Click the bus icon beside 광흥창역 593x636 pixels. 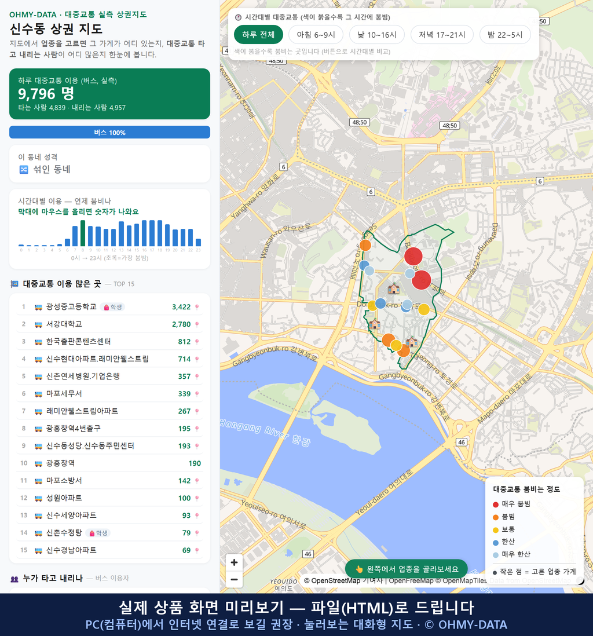39,463
